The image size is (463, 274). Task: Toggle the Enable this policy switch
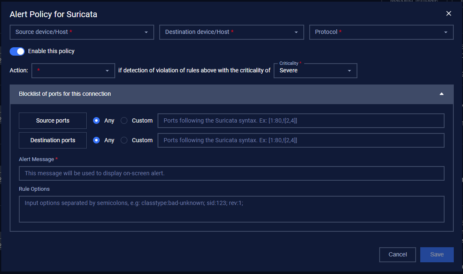(17, 51)
